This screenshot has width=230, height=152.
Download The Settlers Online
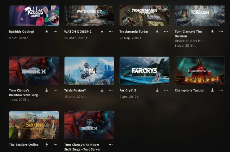(x=47, y=145)
